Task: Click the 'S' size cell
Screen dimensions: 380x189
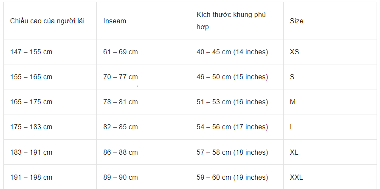Action: coord(292,77)
